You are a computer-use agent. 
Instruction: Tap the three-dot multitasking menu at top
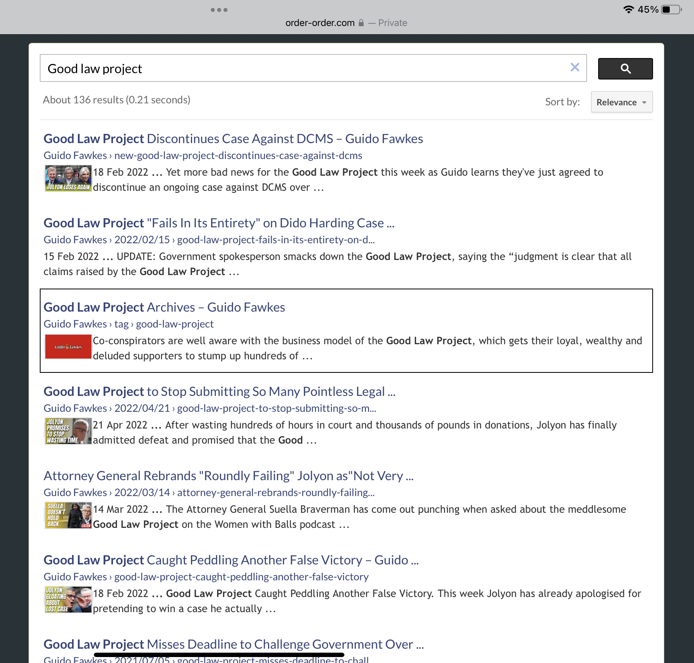[219, 10]
